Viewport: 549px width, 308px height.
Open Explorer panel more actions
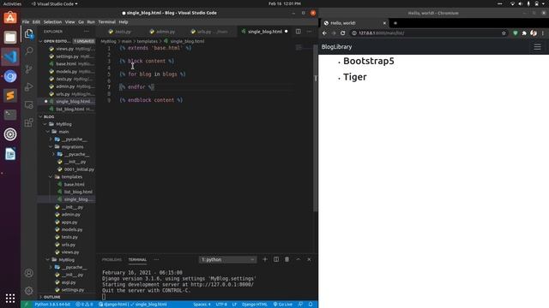click(87, 32)
